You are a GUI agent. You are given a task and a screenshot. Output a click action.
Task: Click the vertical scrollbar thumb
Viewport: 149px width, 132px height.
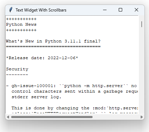[142, 24]
